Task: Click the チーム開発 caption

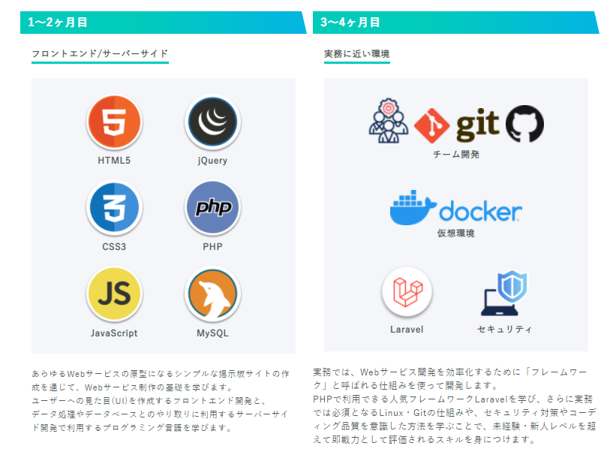Action: pos(456,154)
